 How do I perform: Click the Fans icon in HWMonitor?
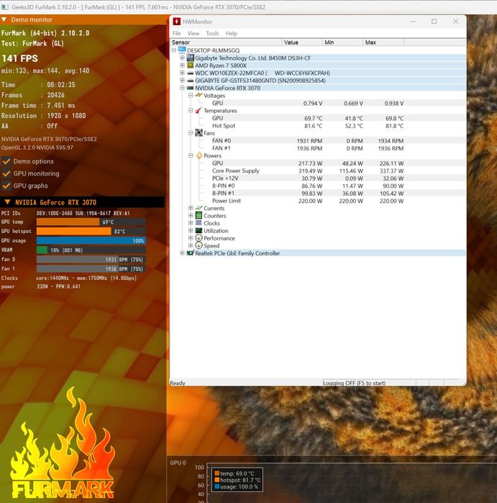pos(199,133)
